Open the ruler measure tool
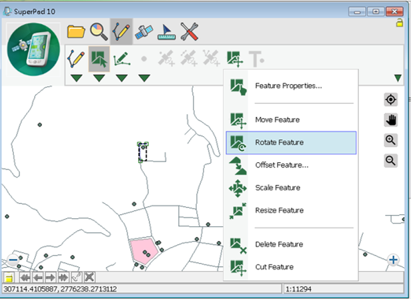 click(x=167, y=31)
